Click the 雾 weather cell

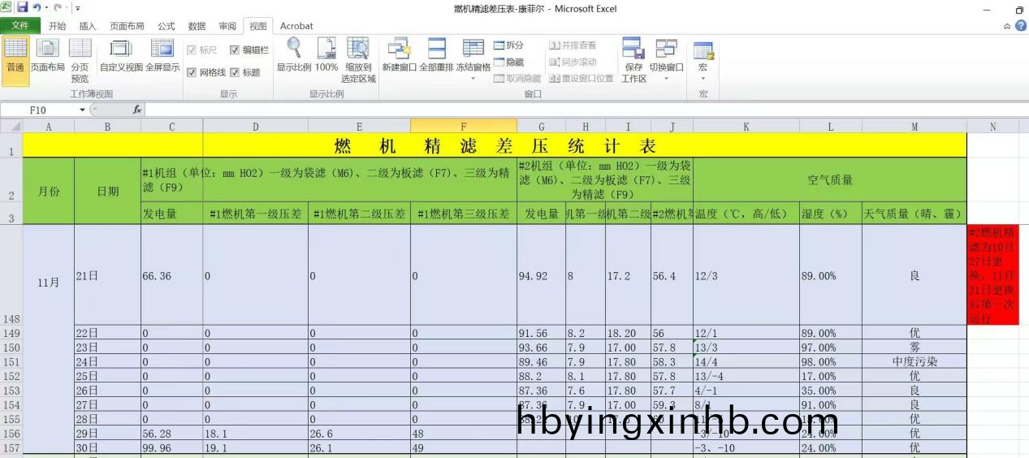pos(914,348)
